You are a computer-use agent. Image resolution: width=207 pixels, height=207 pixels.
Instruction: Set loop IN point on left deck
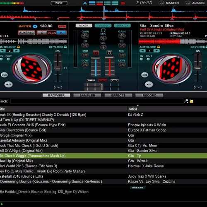pos(2,59)
